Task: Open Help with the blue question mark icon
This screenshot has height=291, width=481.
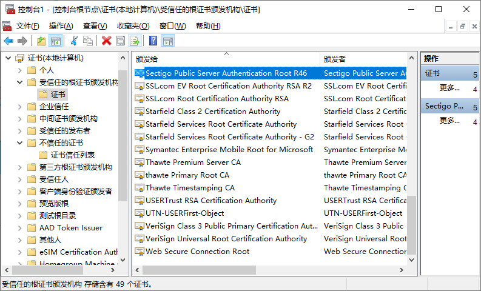Action: pos(153,41)
